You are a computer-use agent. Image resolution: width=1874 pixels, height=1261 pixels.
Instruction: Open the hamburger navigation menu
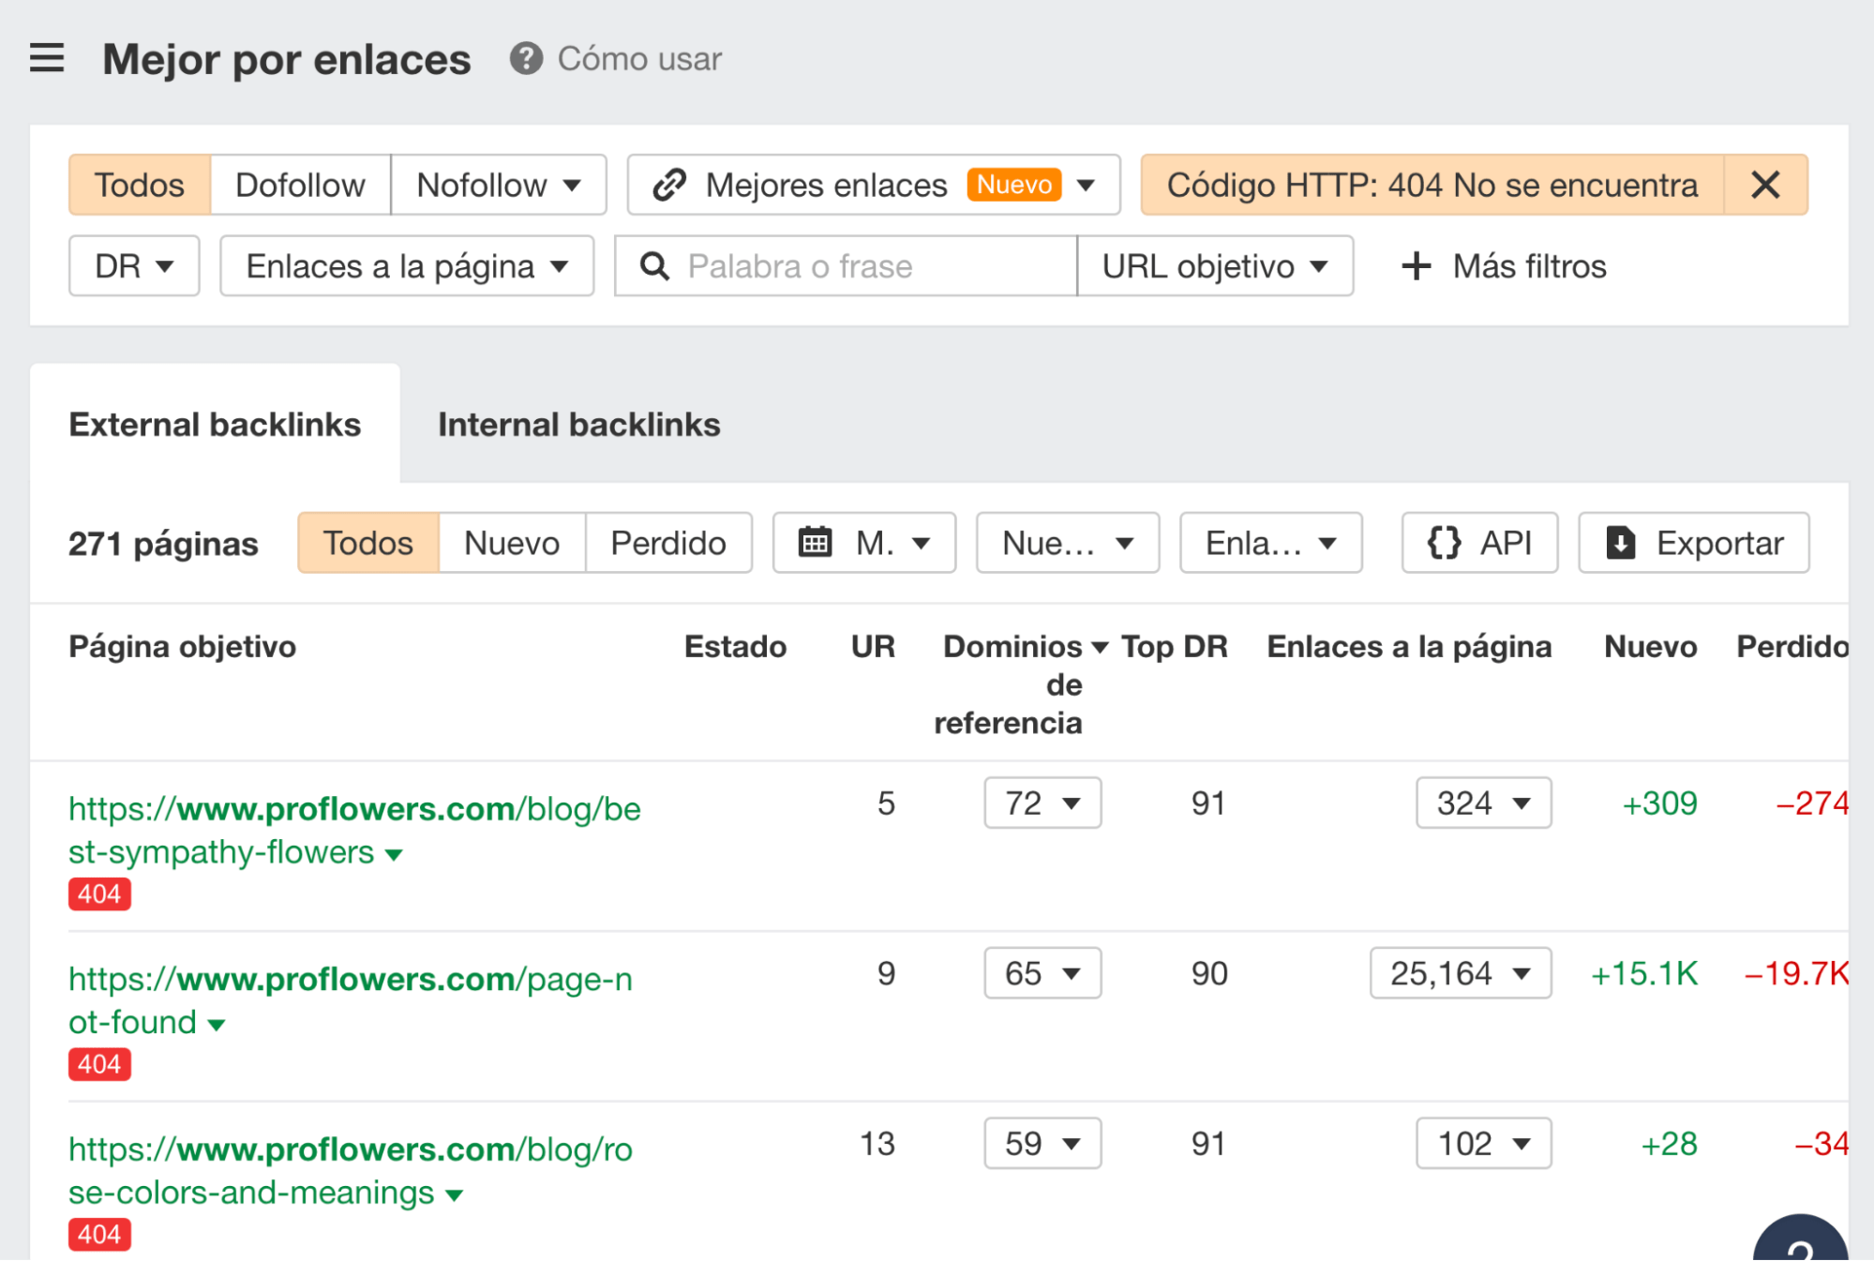[x=46, y=58]
